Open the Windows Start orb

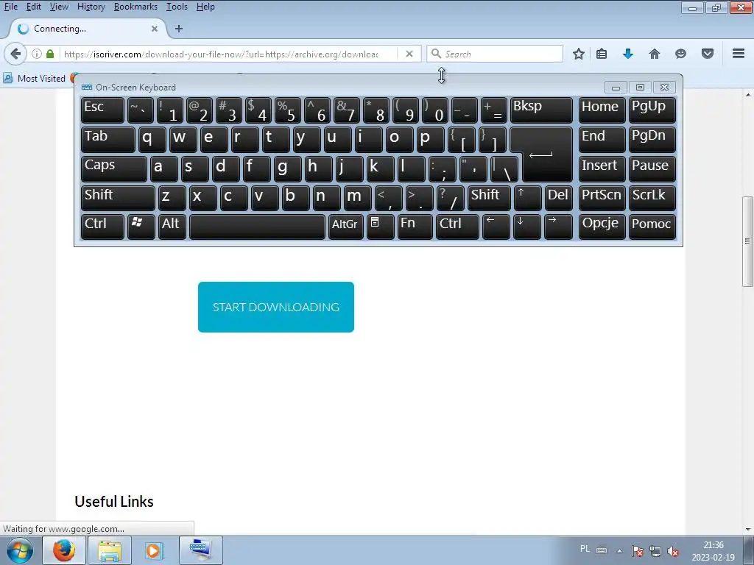coord(20,550)
